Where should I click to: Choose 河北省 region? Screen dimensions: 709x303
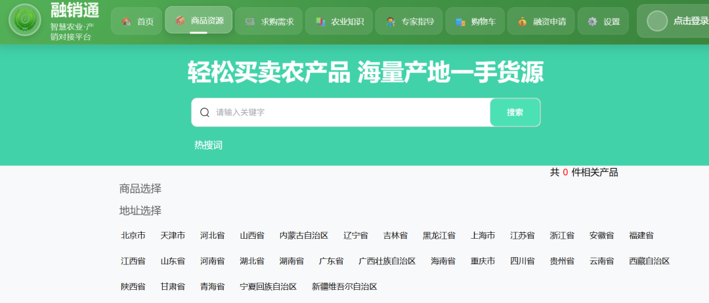213,235
